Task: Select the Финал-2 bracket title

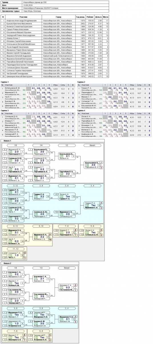Action: pos(7,263)
